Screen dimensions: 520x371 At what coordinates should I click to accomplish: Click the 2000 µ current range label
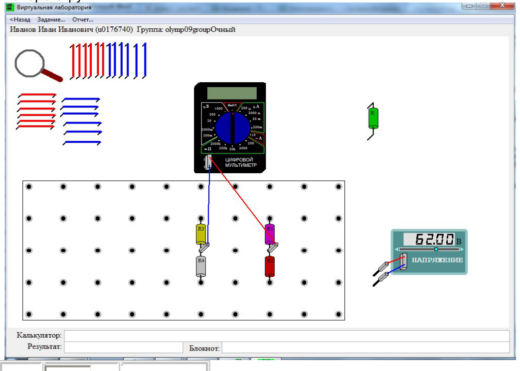click(254, 113)
